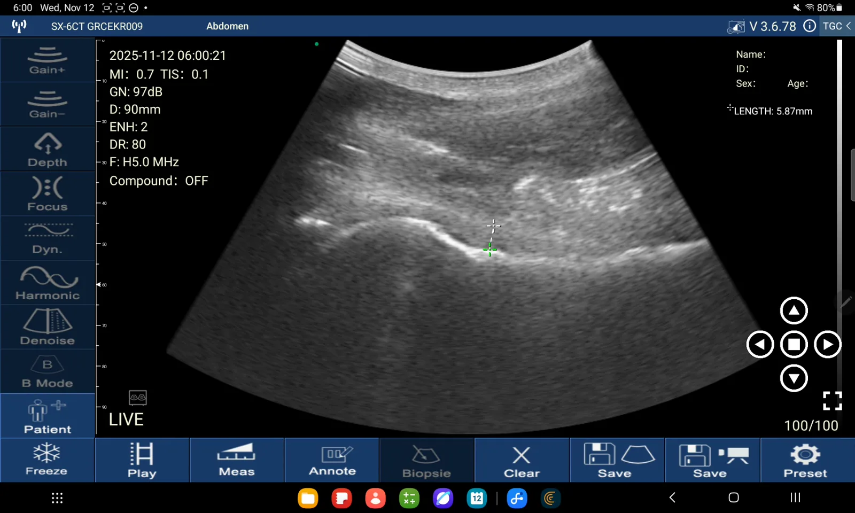Freeze the live ultrasound image
Viewport: 855px width, 513px height.
tap(47, 460)
